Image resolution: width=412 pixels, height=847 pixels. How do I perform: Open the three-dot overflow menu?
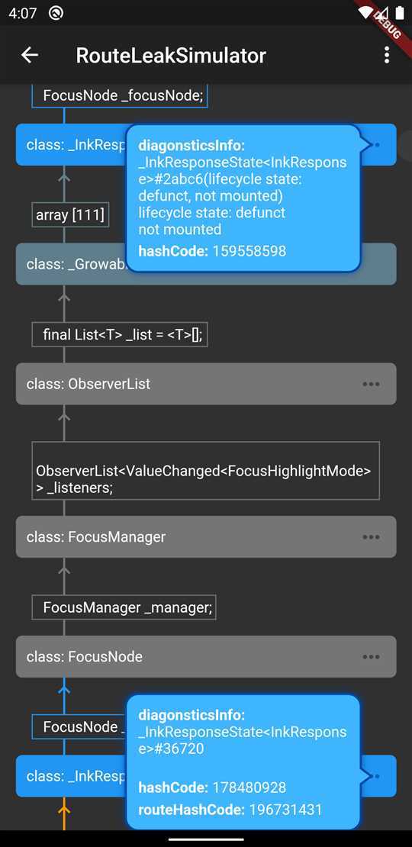pyautogui.click(x=386, y=55)
